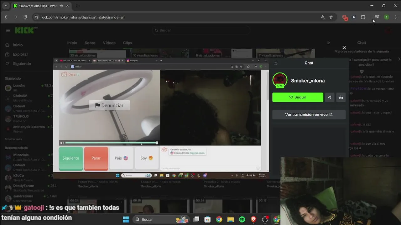Switch to channel Inicio tab
This screenshot has width=401, height=225.
point(72,43)
